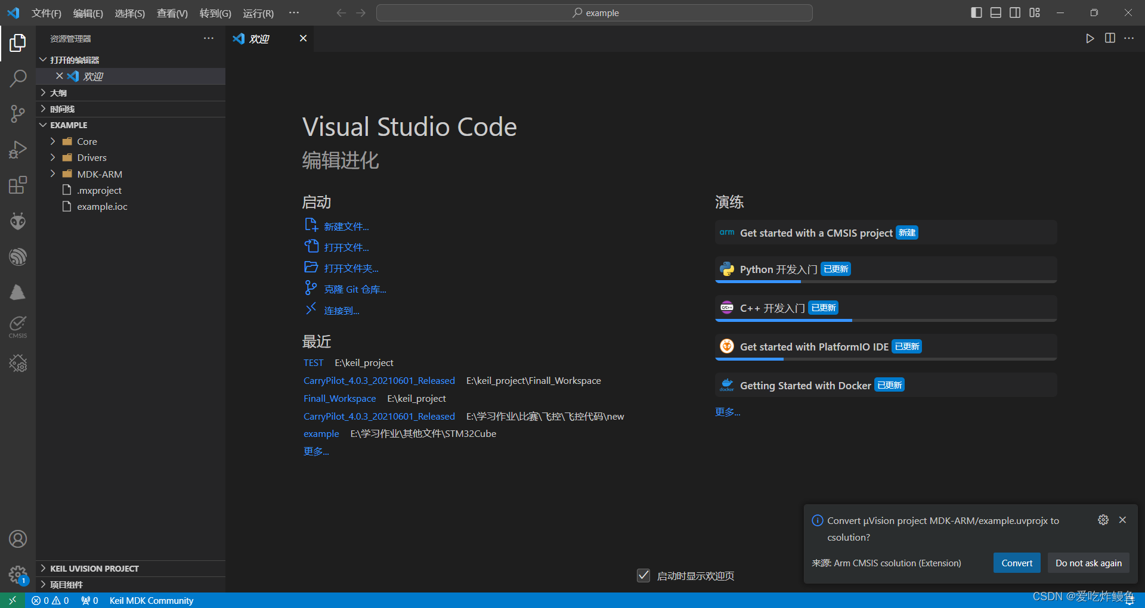Close 欢迎 in open editors list

tap(59, 76)
